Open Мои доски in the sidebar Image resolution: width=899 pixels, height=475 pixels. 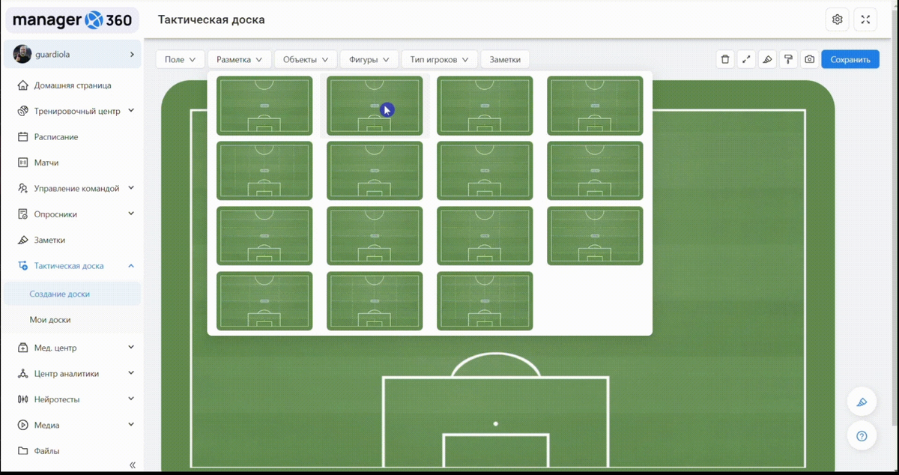tap(72, 320)
